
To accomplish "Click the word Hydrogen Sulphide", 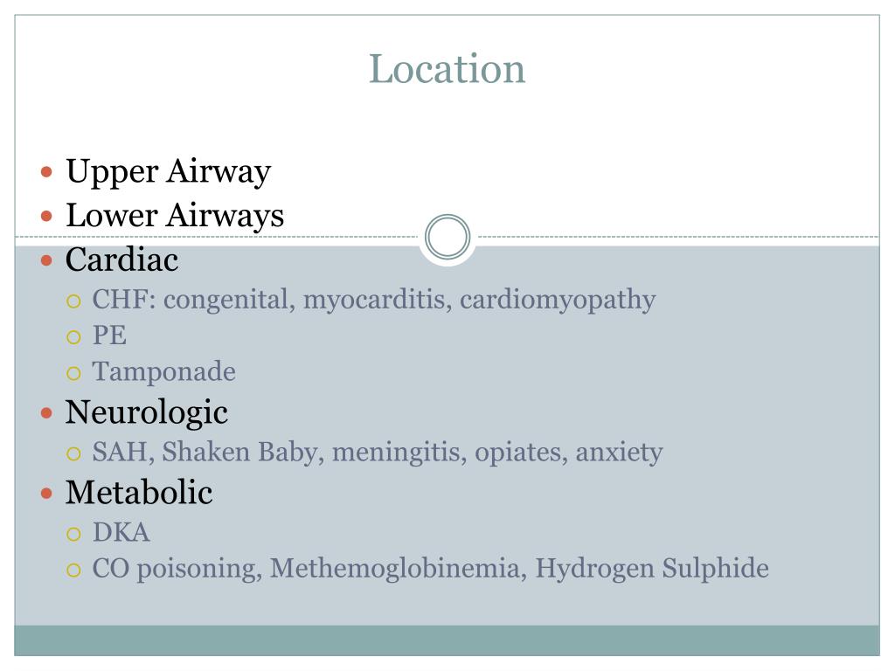I will point(652,568).
